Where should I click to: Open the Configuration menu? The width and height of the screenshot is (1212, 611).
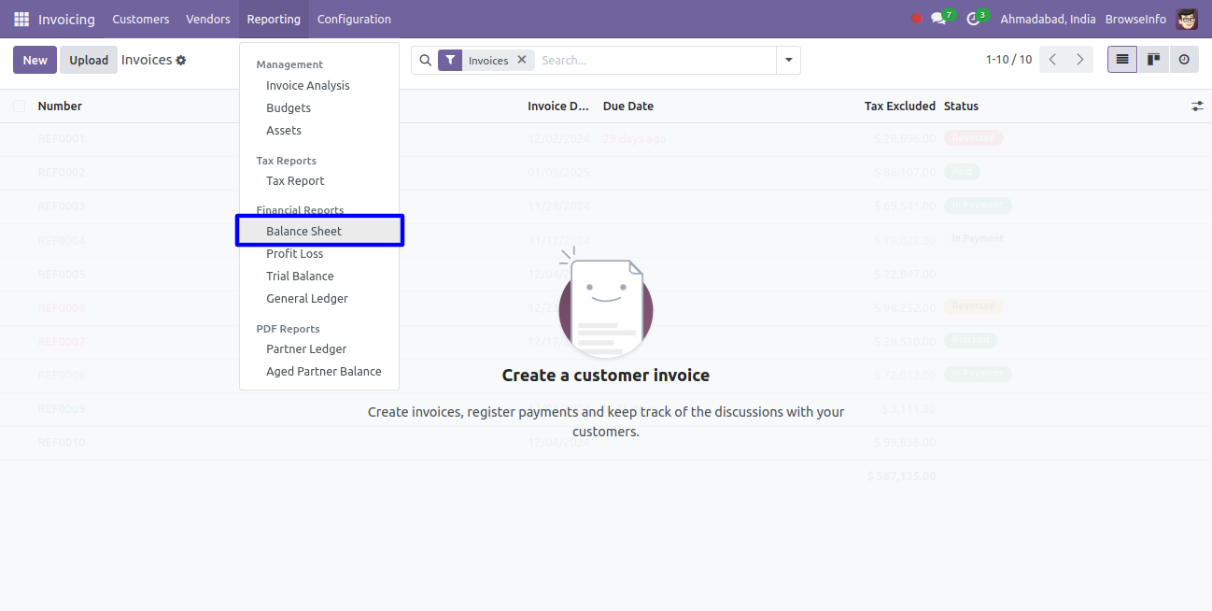pos(354,19)
